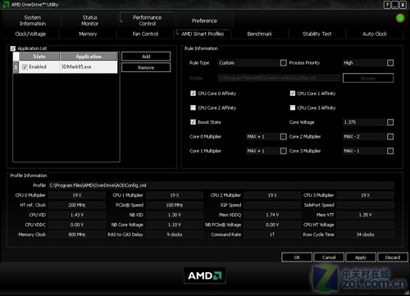Expand the Core 0 Multiplier dropdown
Image resolution: width=410 pixels, height=296 pixels.
click(284, 136)
